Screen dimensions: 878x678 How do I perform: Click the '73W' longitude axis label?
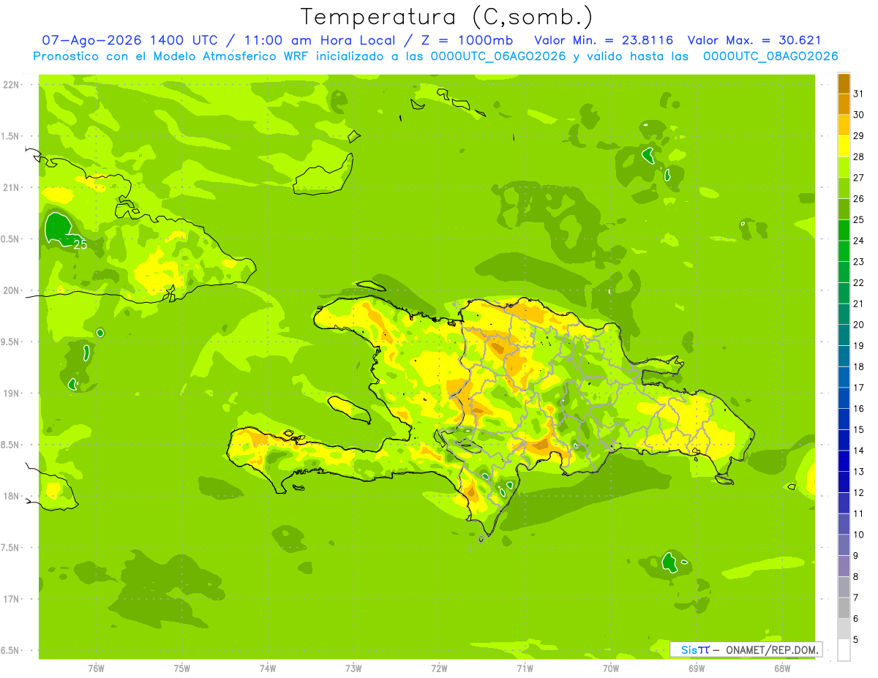click(353, 669)
